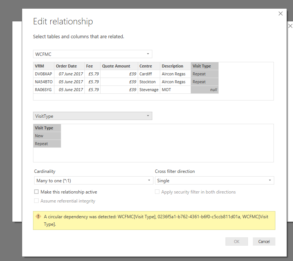Select Visit Type column header in WCFMC table
Screen dimensions: 293x261
coord(204,66)
